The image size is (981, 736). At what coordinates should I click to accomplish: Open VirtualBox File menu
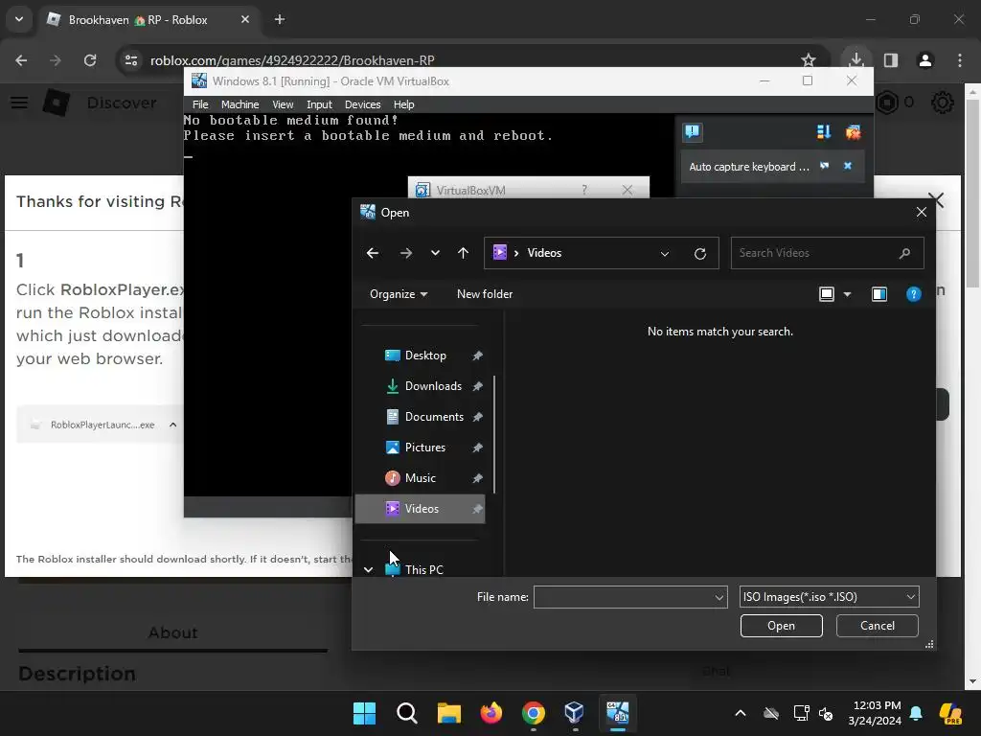pyautogui.click(x=200, y=104)
